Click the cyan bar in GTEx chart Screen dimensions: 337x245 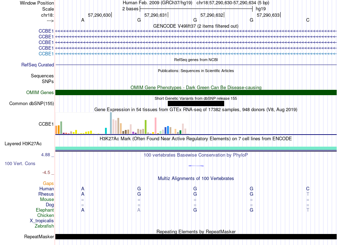coord(106,131)
